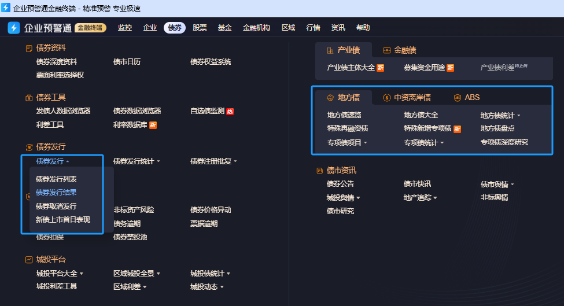Click the 地方债 tab icon
Viewport: 564px width, 306px height.
[330, 97]
